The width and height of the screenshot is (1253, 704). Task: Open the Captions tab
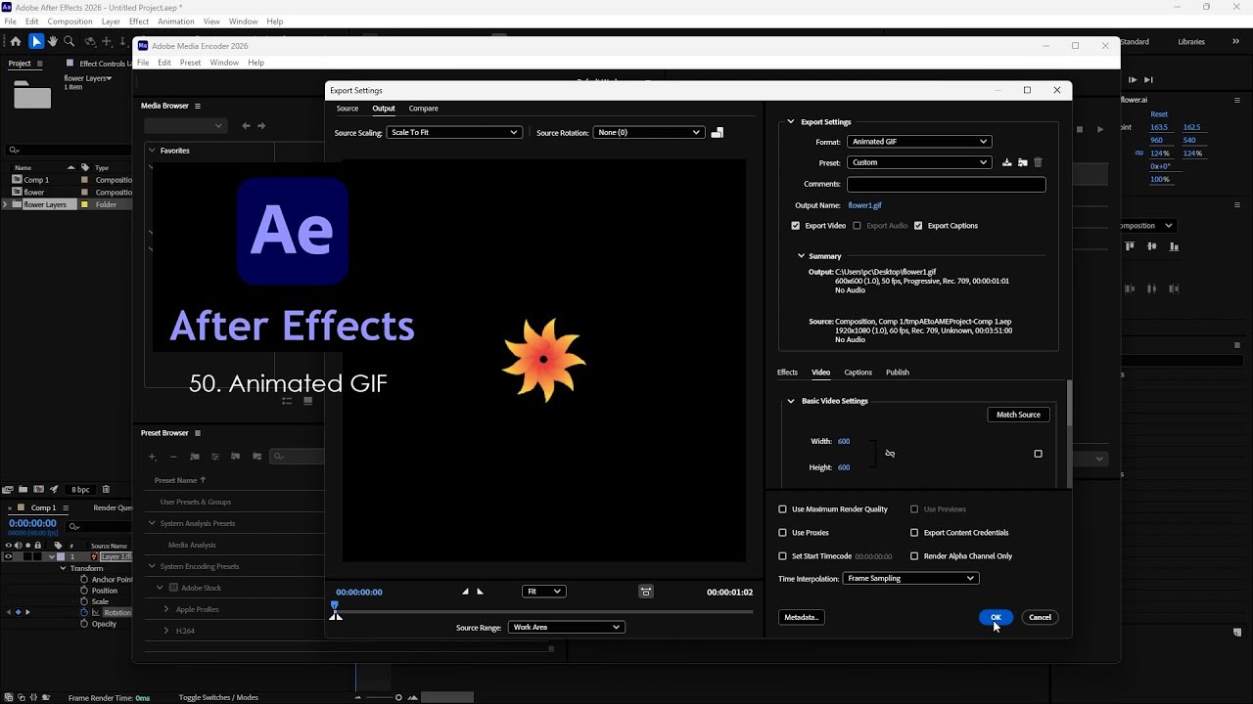[x=858, y=373]
